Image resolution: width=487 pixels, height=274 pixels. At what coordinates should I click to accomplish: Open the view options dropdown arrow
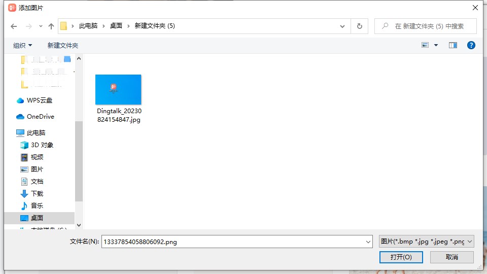click(x=436, y=45)
